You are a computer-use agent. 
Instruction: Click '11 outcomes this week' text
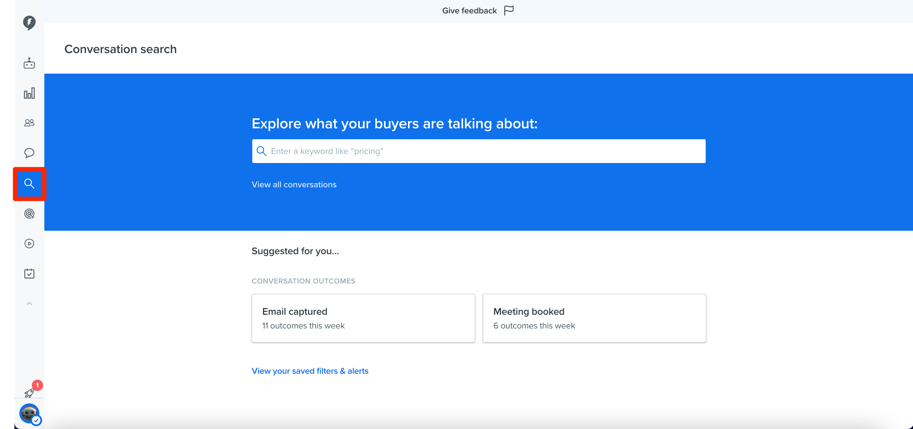coord(304,326)
